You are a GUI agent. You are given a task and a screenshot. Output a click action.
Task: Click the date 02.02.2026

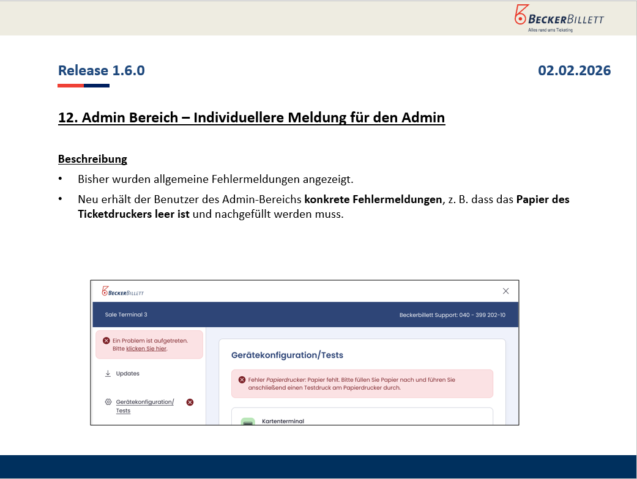click(x=574, y=70)
